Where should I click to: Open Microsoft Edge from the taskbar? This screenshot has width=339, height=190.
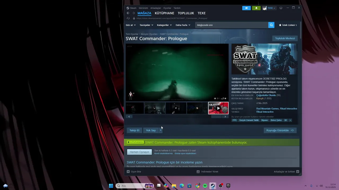tap(182, 186)
